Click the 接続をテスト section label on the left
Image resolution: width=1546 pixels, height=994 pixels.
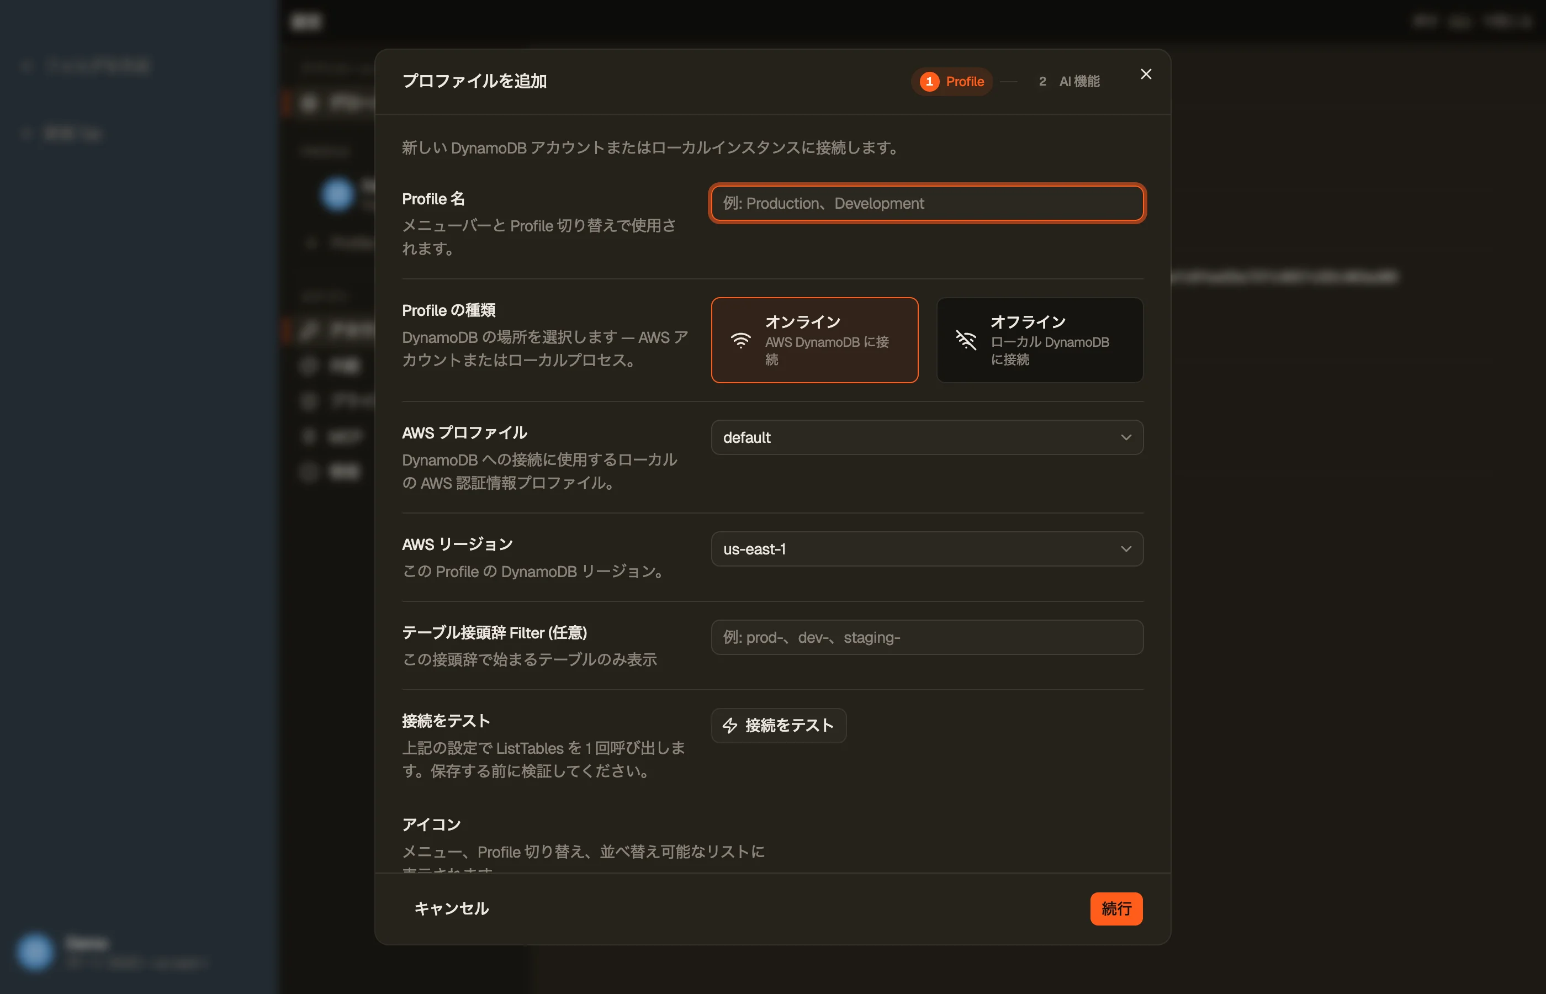tap(446, 720)
